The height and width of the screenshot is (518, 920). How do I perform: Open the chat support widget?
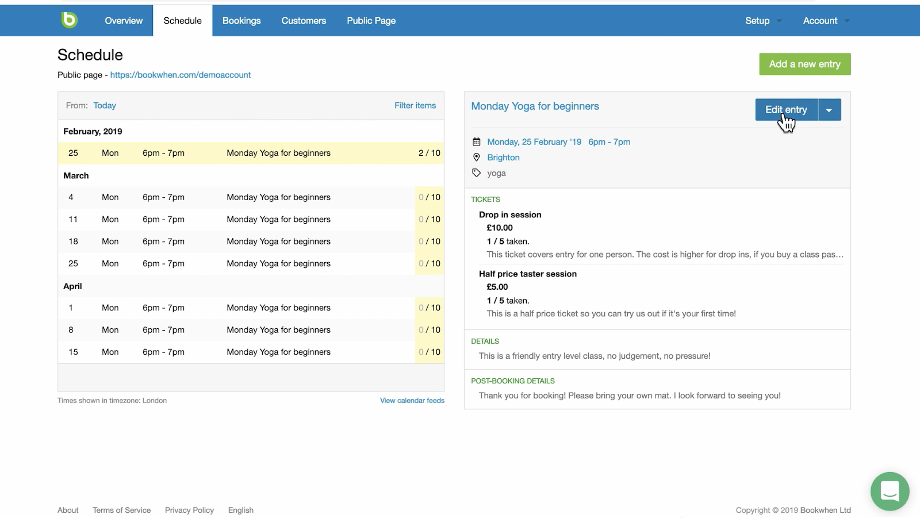(890, 492)
